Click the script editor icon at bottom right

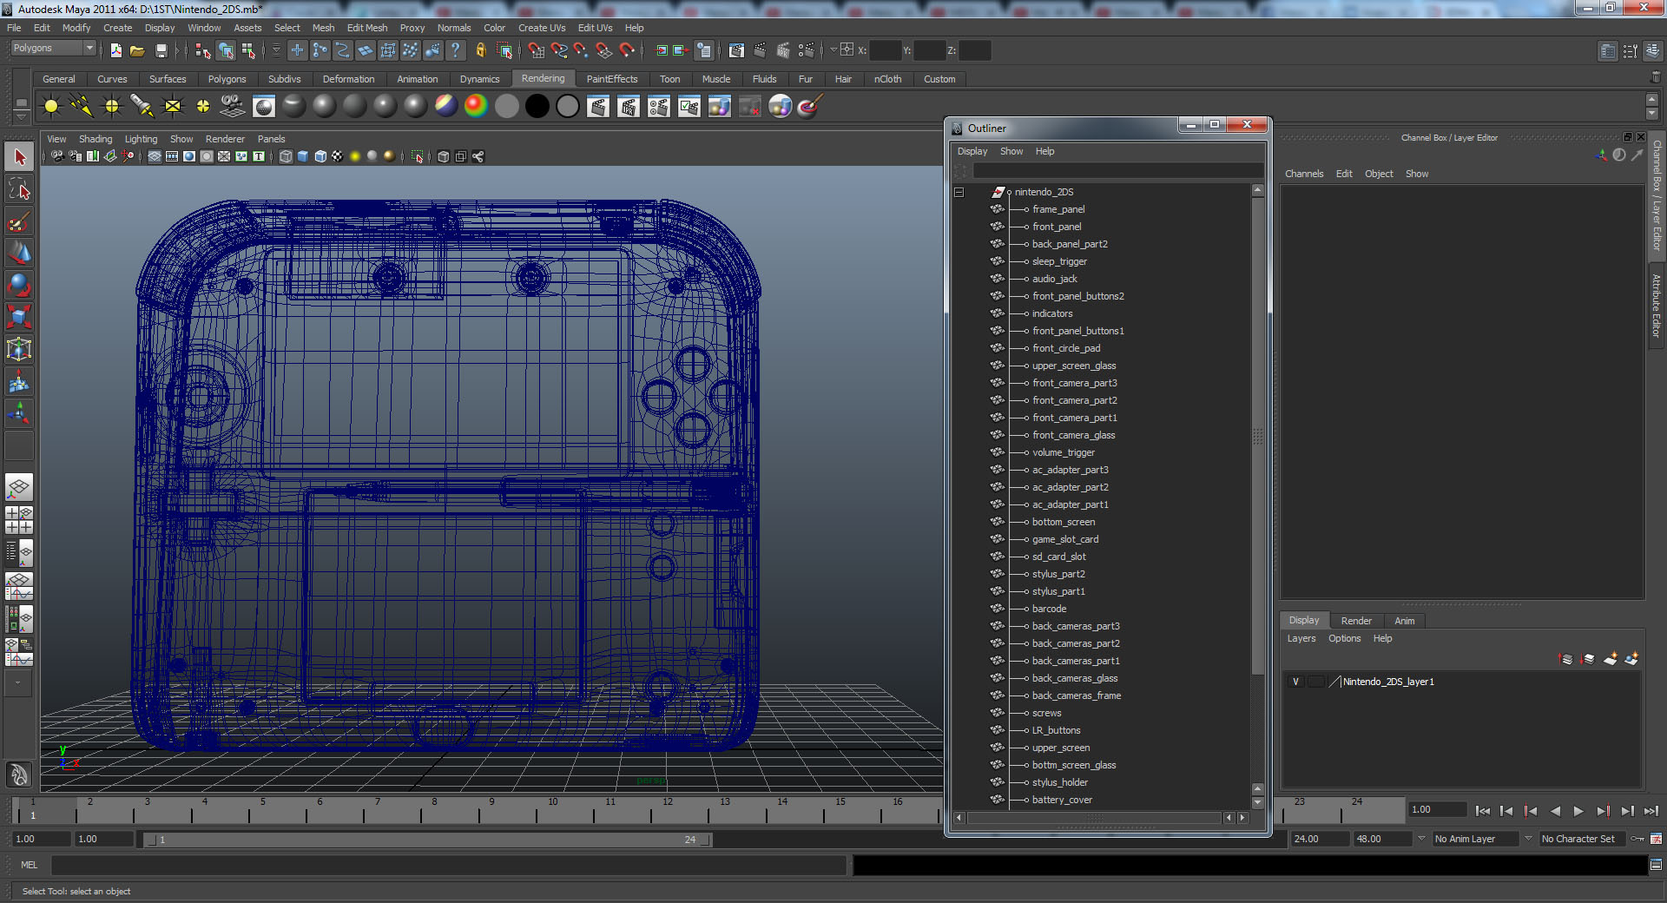[1657, 865]
